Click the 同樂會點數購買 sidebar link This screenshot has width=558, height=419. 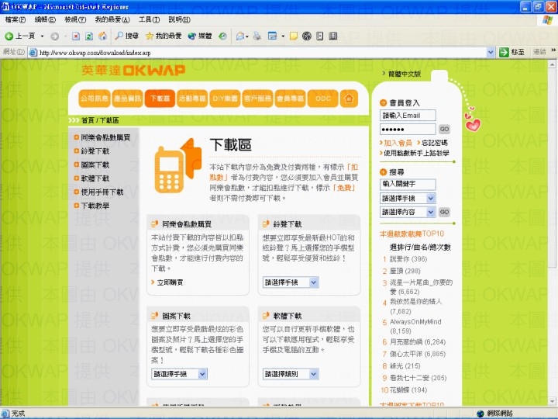click(105, 137)
